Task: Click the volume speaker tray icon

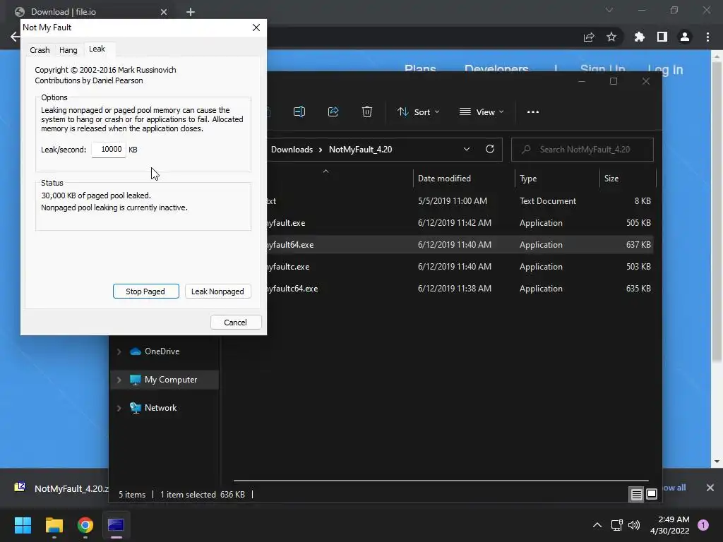Action: (634, 525)
